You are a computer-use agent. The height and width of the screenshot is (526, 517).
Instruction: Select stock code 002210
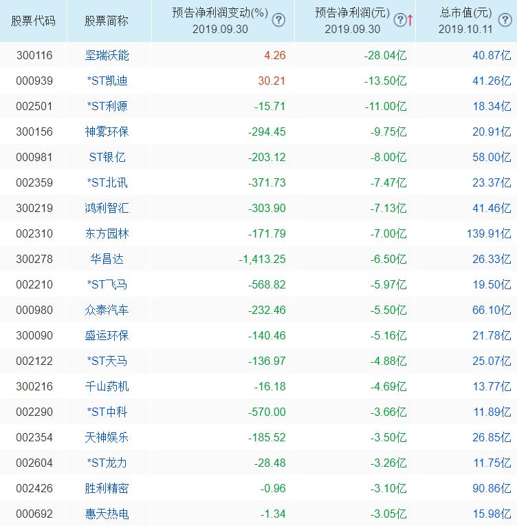tap(34, 284)
